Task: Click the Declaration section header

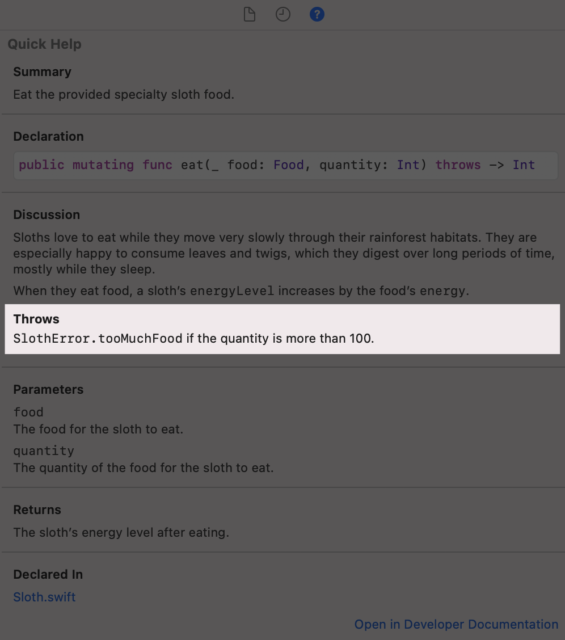Action: [48, 136]
